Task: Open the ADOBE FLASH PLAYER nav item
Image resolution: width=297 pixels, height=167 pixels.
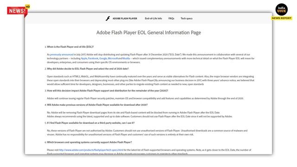Action: click(125, 19)
